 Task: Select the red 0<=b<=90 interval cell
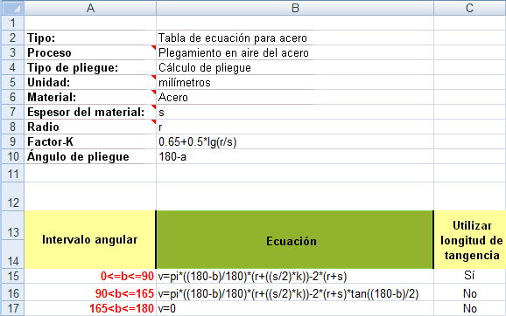pos(90,276)
